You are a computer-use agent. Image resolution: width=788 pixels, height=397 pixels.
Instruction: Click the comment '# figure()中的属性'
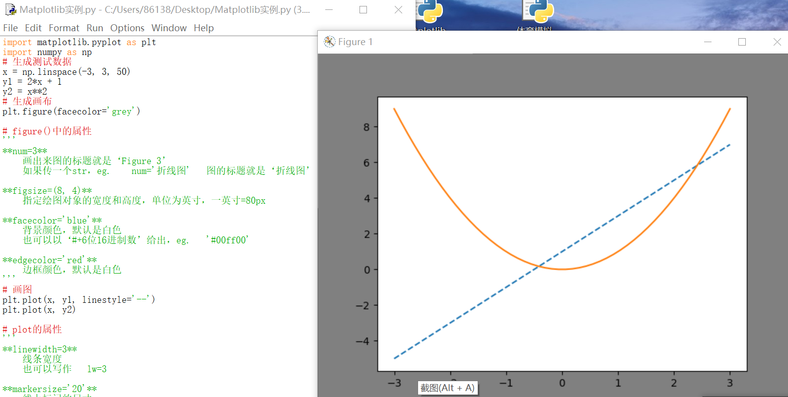(47, 131)
